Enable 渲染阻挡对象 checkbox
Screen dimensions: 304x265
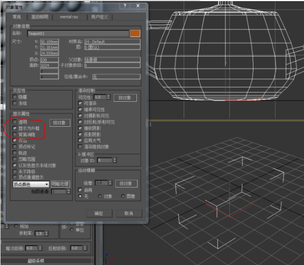(x=80, y=146)
